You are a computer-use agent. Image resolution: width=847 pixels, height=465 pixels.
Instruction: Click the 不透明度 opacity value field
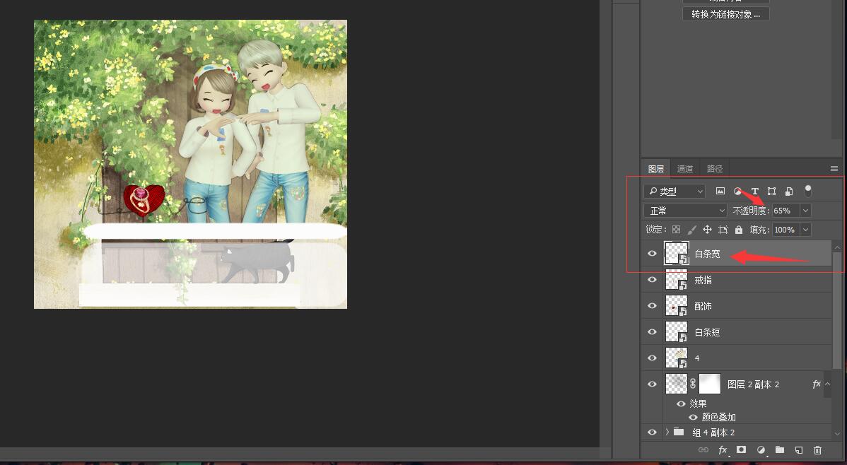point(786,211)
